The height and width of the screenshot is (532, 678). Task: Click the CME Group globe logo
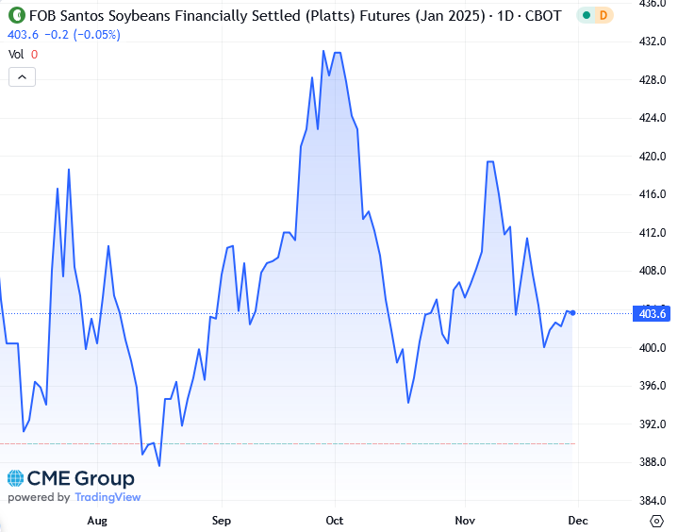click(17, 479)
